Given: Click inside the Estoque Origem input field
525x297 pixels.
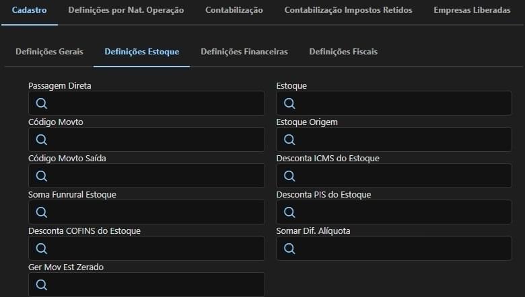Looking at the screenshot, I should (x=404, y=140).
